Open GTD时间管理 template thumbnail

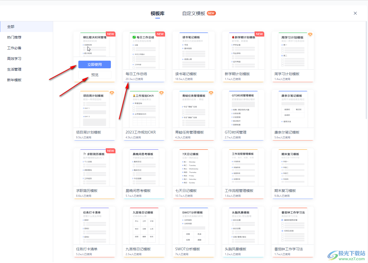[x=243, y=109]
